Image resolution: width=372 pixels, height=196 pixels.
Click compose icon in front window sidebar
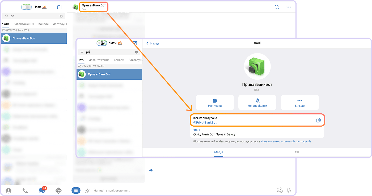coord(135,43)
